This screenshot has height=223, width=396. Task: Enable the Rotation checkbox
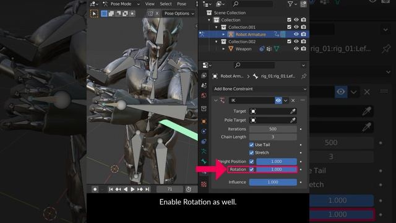click(252, 169)
